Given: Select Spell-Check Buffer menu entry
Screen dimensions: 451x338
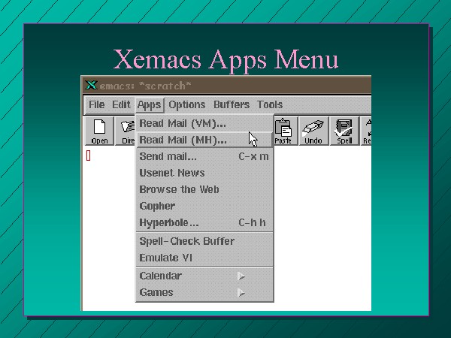Looking at the screenshot, I should pyautogui.click(x=204, y=241).
